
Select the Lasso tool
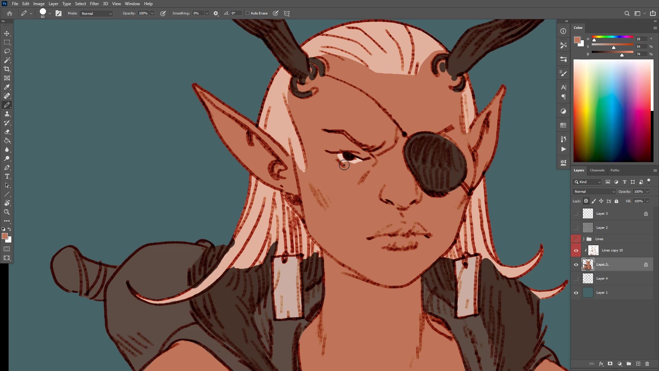coord(7,51)
